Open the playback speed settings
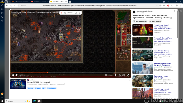Screen dimensions: 183x103 (119, 75)
